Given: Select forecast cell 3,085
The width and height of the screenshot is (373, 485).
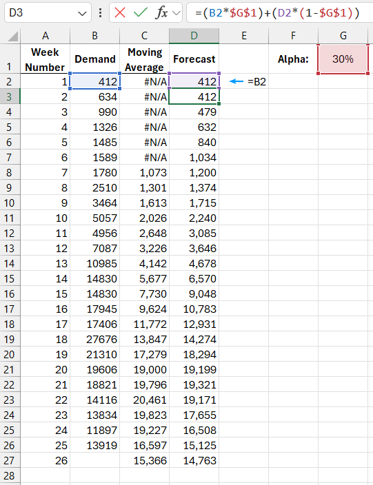Looking at the screenshot, I should pyautogui.click(x=194, y=234).
